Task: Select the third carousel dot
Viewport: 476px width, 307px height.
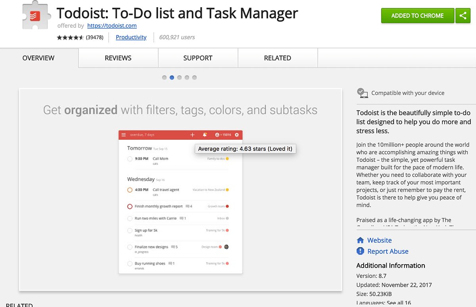Action: [179, 78]
